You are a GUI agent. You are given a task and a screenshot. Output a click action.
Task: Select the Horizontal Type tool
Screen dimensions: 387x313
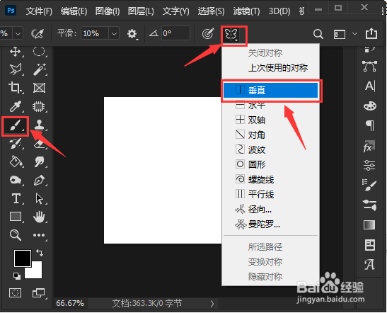coord(16,198)
